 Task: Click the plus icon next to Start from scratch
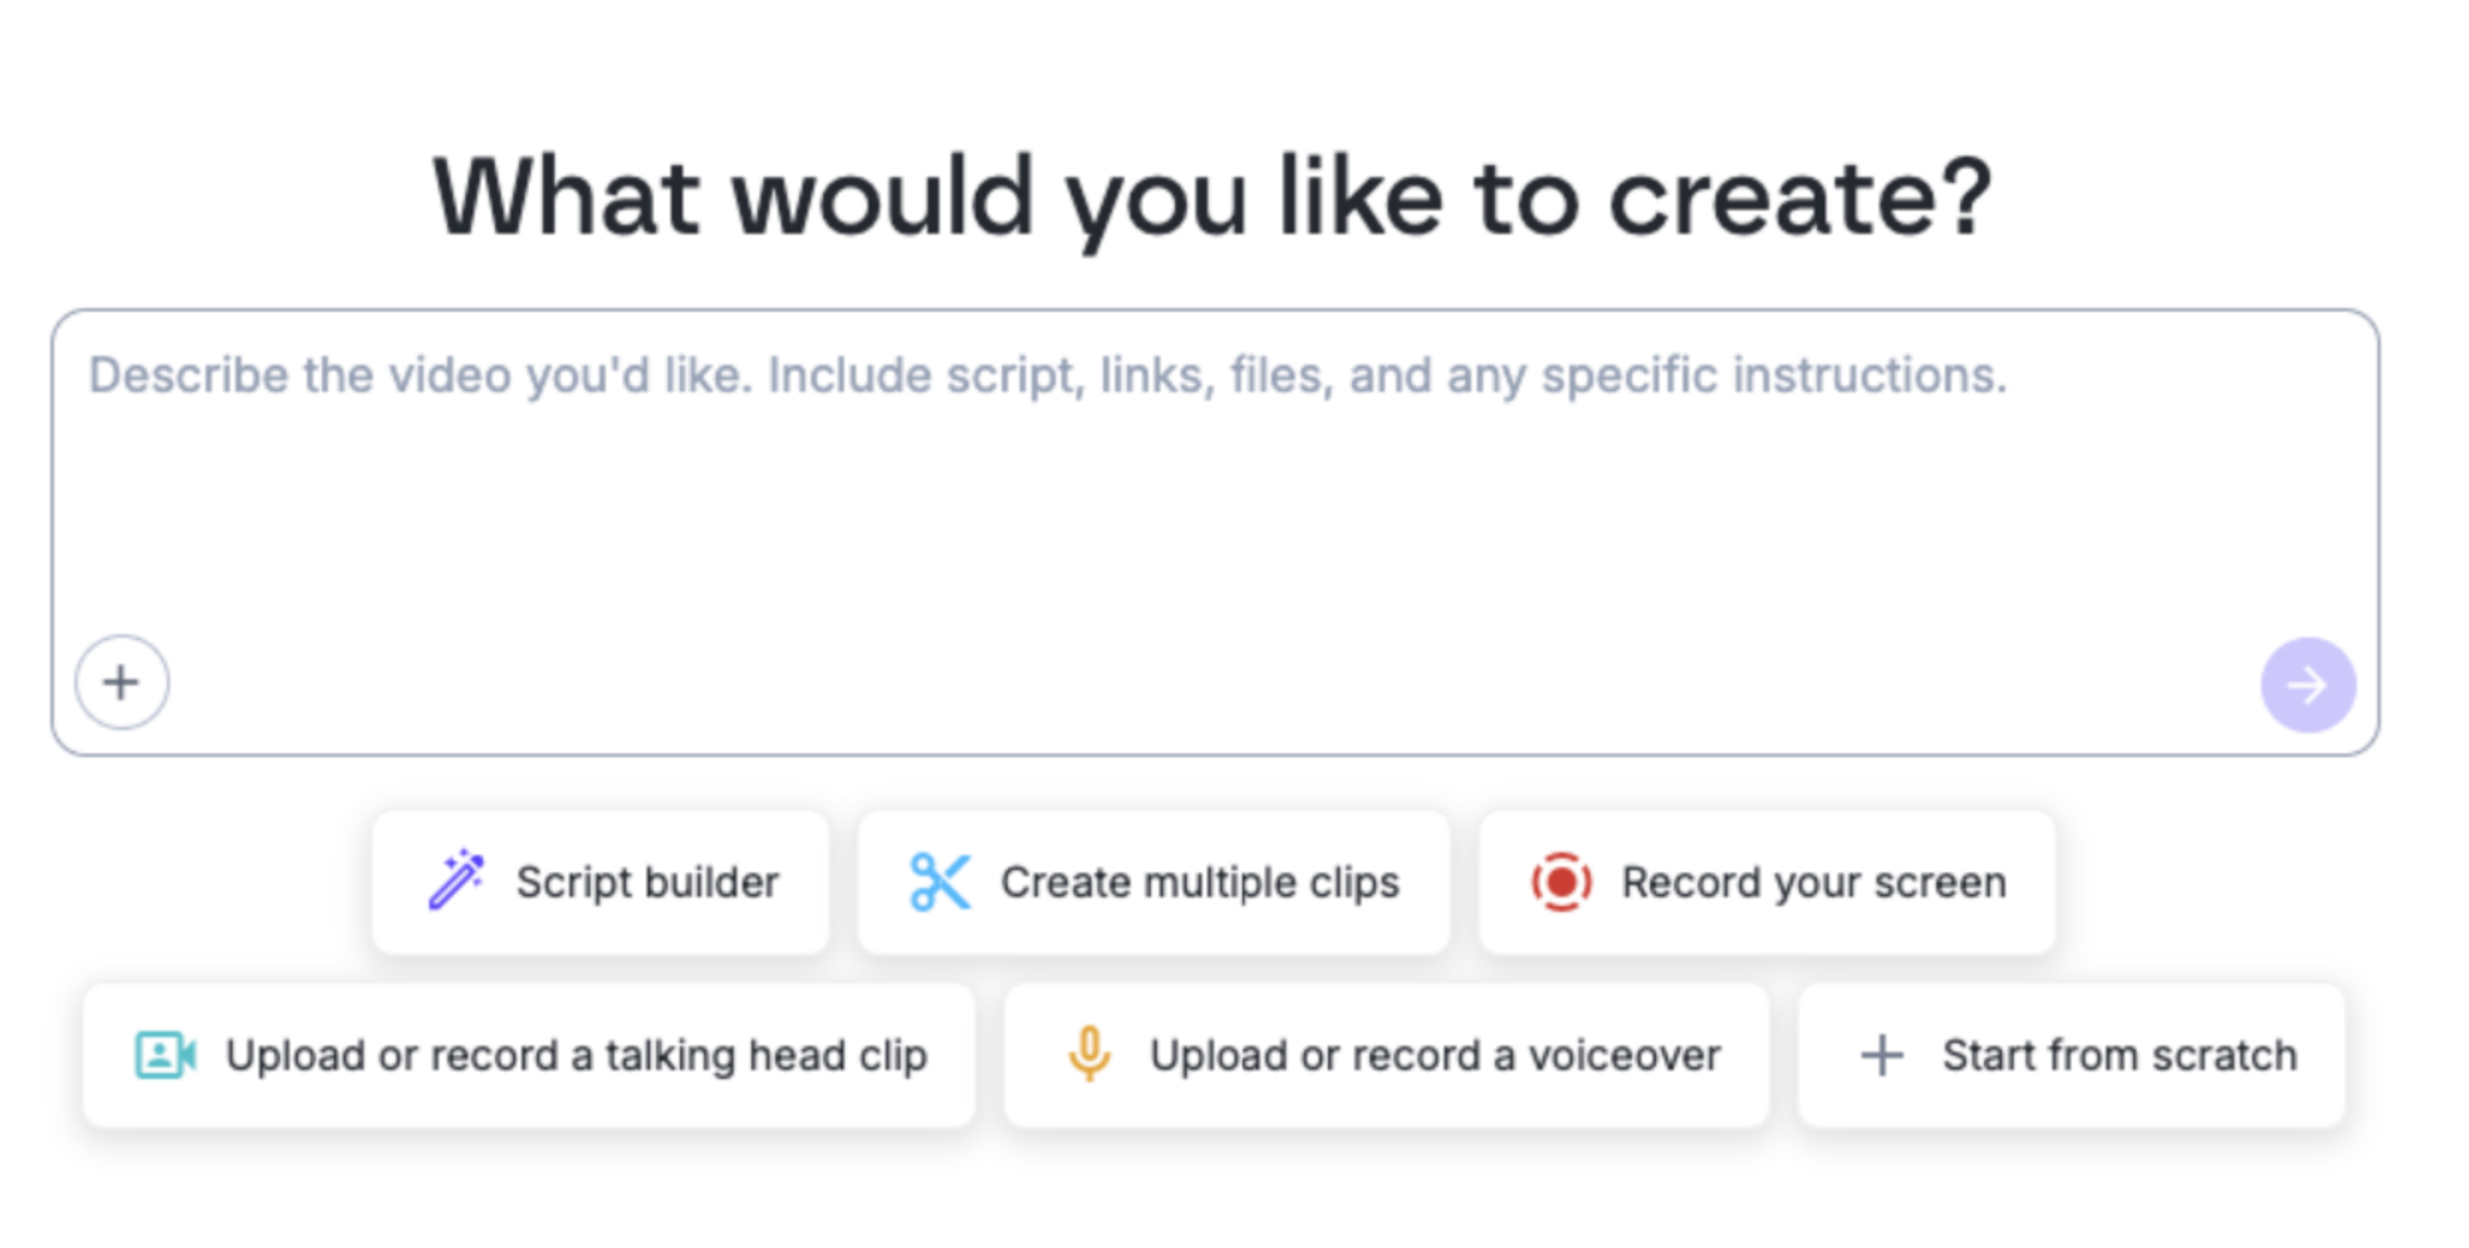tap(1883, 1054)
